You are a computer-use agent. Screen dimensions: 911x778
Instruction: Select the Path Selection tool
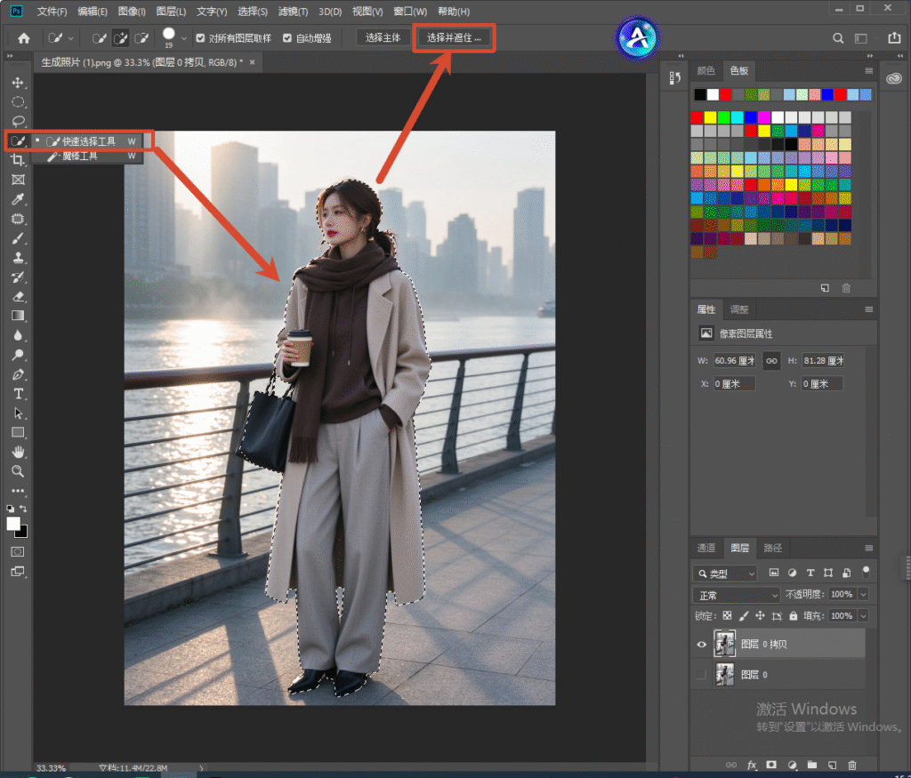coord(18,413)
